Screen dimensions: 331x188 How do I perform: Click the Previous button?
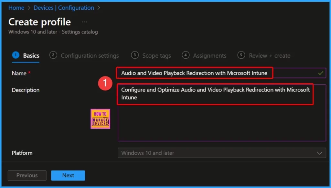click(x=27, y=175)
